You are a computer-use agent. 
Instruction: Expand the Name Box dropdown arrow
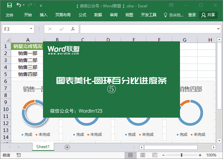tap(31, 29)
